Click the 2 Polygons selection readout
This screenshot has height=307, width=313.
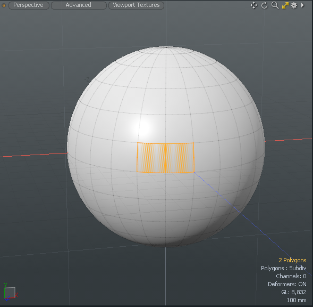pos(292,260)
